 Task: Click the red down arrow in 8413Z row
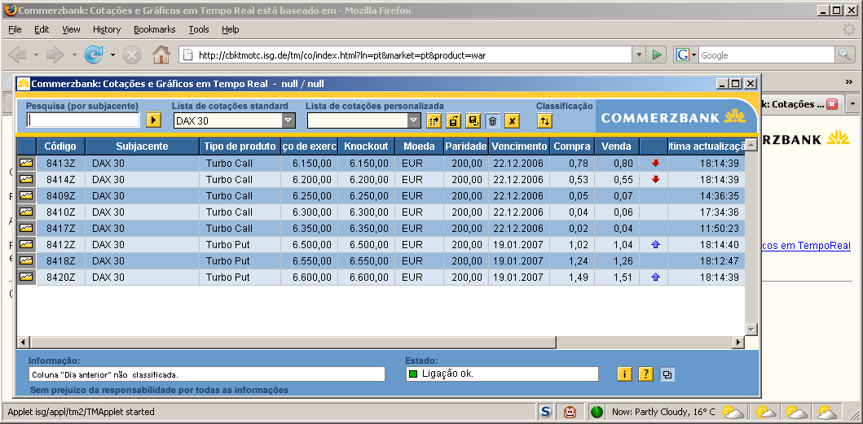(x=655, y=164)
